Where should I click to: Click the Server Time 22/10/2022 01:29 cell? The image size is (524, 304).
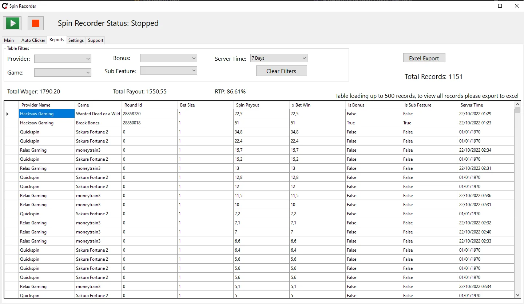coord(486,114)
